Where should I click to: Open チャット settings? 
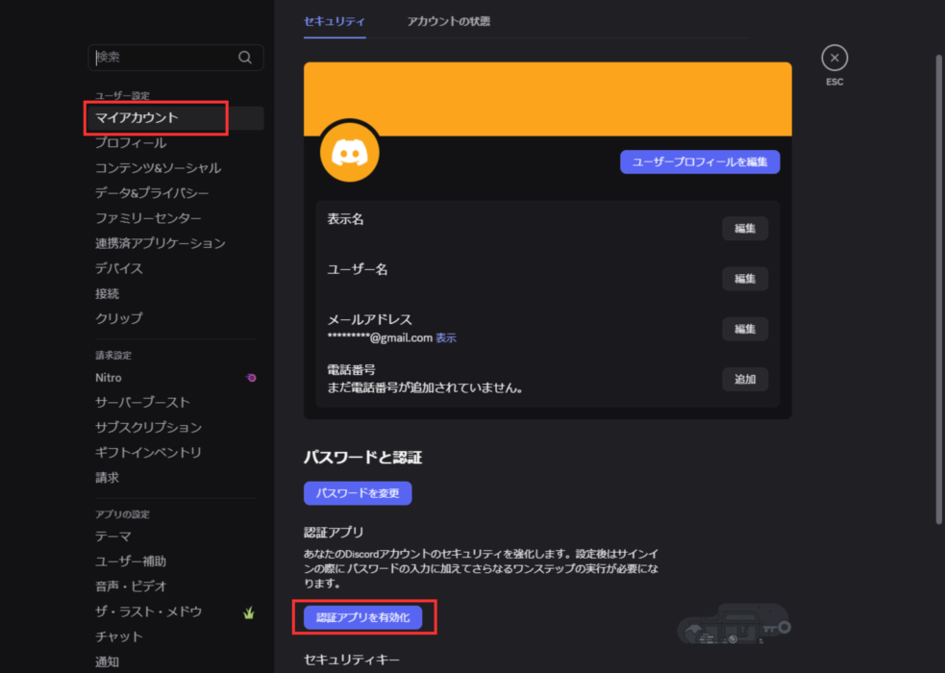point(119,636)
